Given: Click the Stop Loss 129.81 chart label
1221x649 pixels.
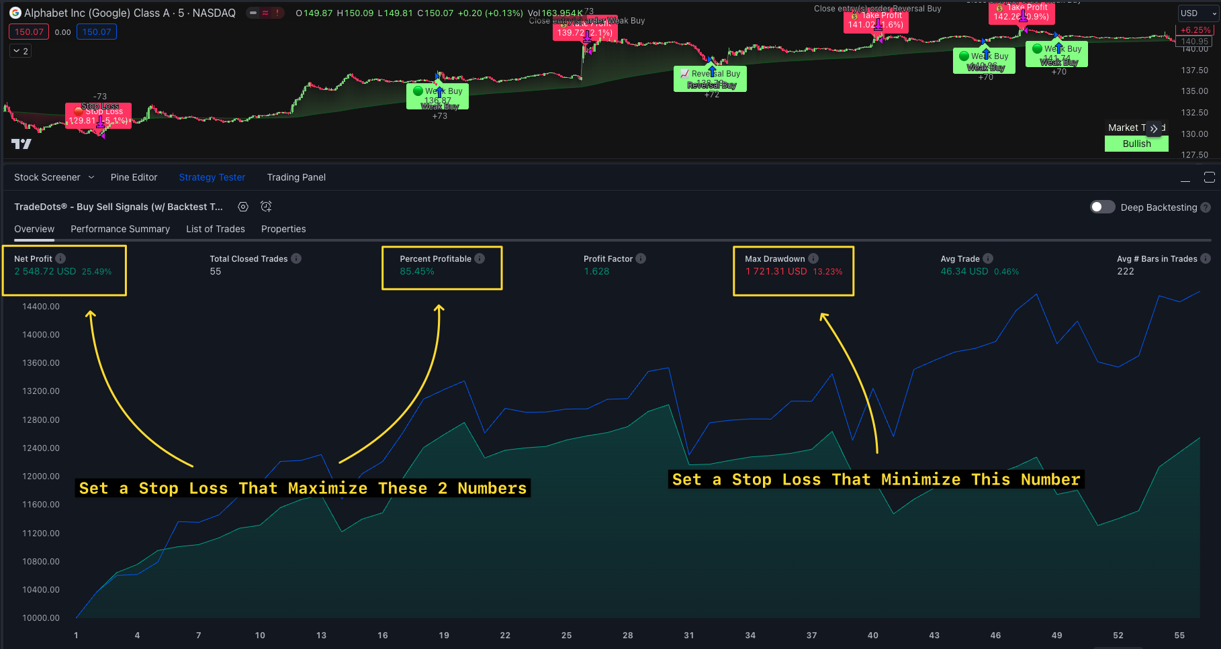Looking at the screenshot, I should coord(98,115).
